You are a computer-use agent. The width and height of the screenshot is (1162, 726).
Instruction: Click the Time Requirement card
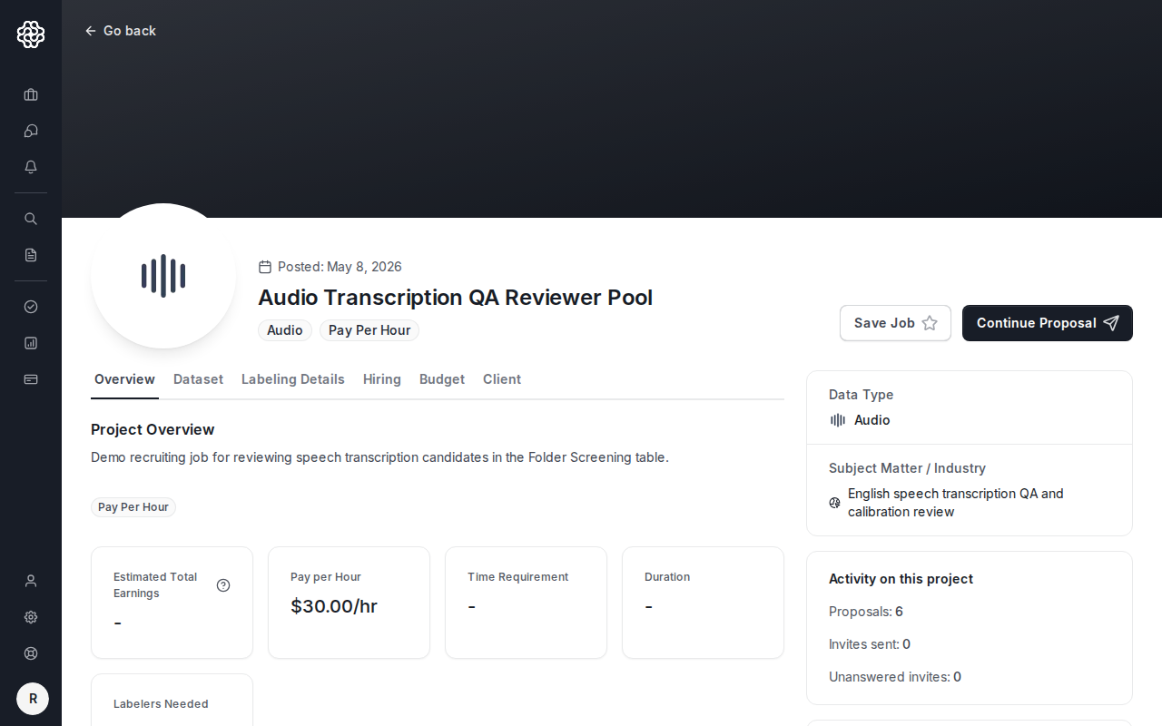coord(526,603)
